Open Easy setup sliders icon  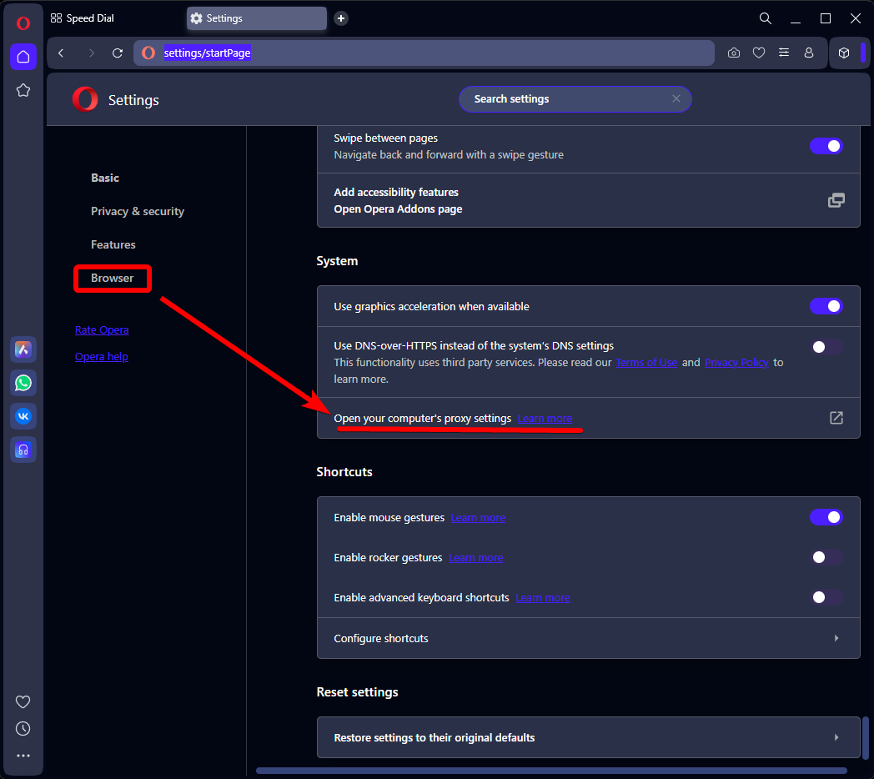tap(784, 53)
